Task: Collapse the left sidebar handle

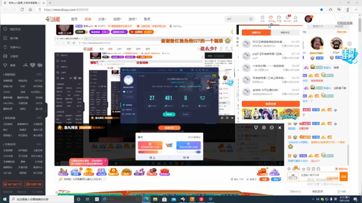Action: pyautogui.click(x=46, y=110)
